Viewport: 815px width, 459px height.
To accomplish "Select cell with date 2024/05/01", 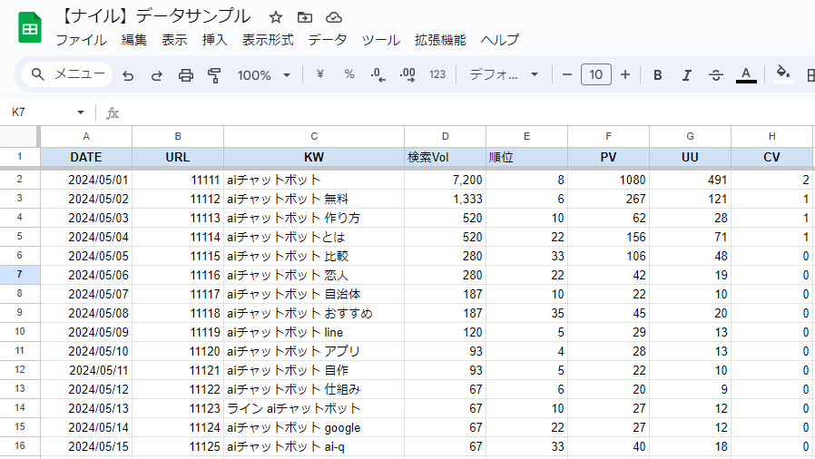I will 86,180.
